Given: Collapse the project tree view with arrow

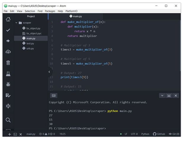Looking at the screenshot, I should (x=49, y=72).
